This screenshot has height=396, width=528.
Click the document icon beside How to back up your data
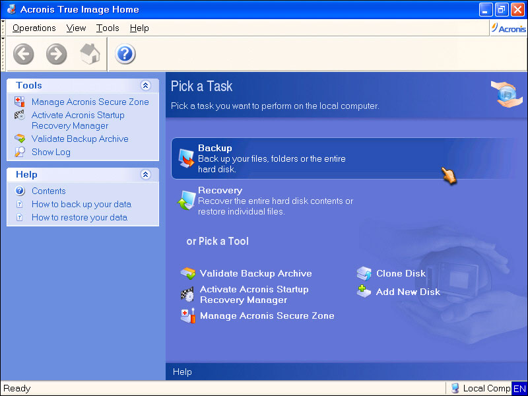tap(20, 204)
